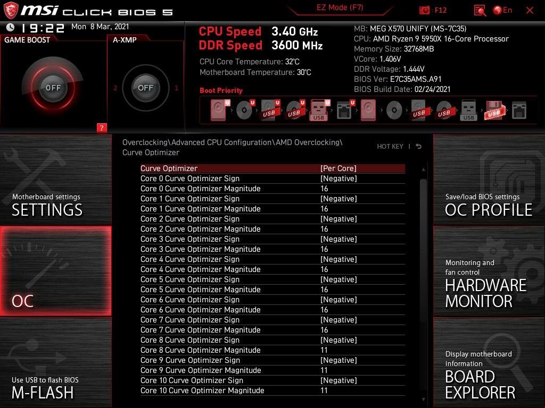Select the legacy CD/DVD boot icon without U badge

394,110
